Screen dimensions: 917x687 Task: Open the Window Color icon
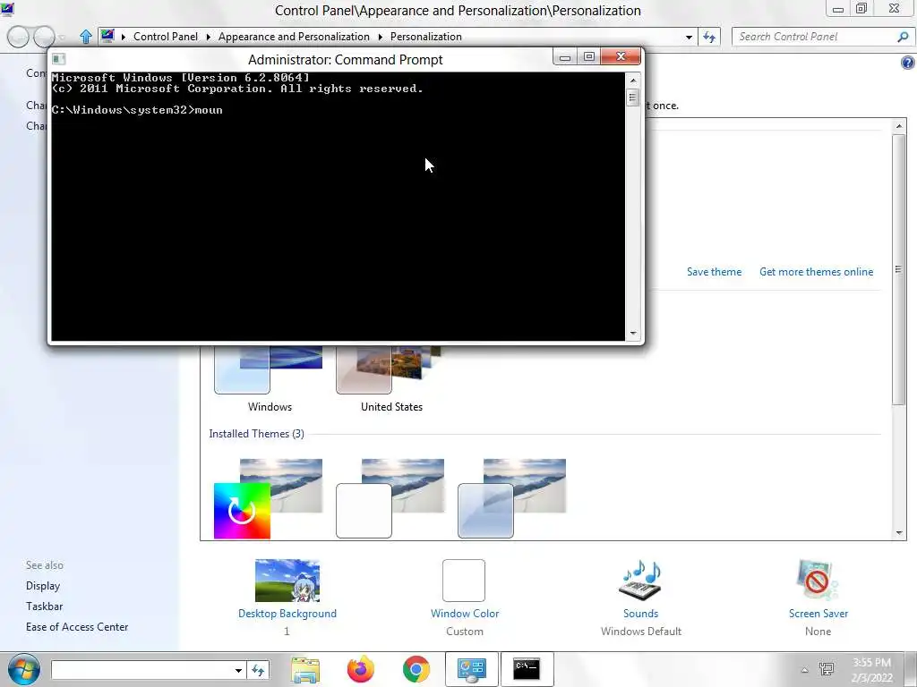point(464,580)
